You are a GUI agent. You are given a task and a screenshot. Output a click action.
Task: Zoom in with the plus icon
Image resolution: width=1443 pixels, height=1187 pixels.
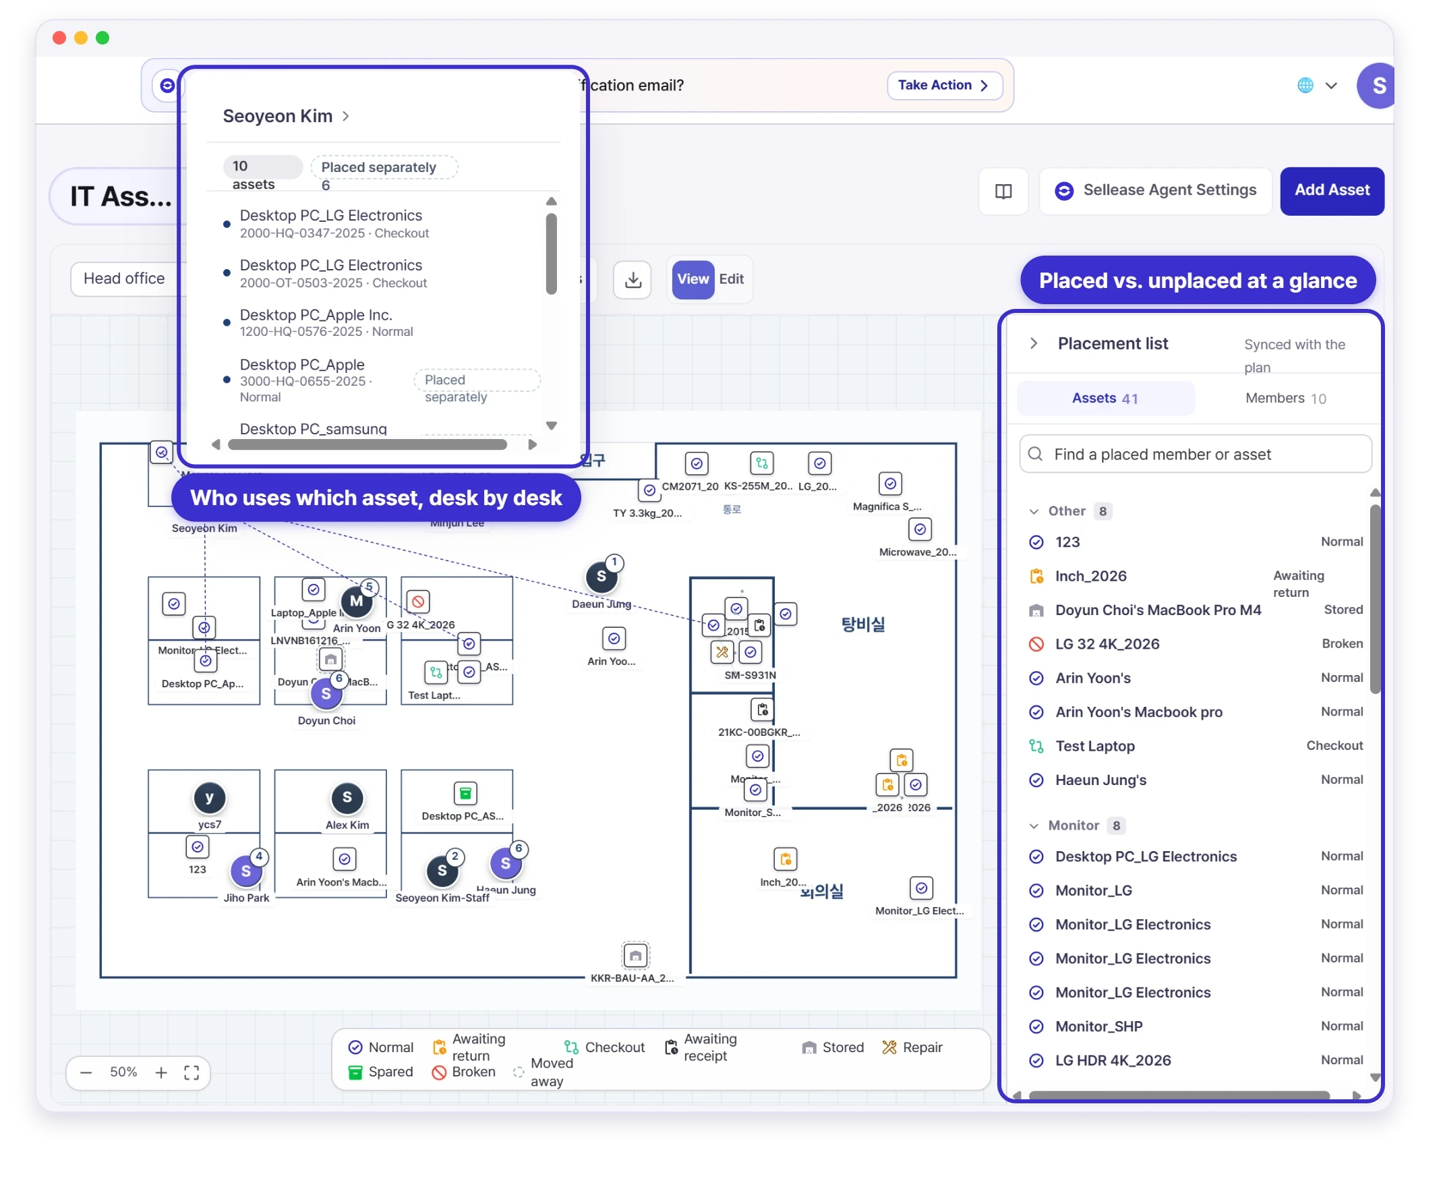[160, 1072]
